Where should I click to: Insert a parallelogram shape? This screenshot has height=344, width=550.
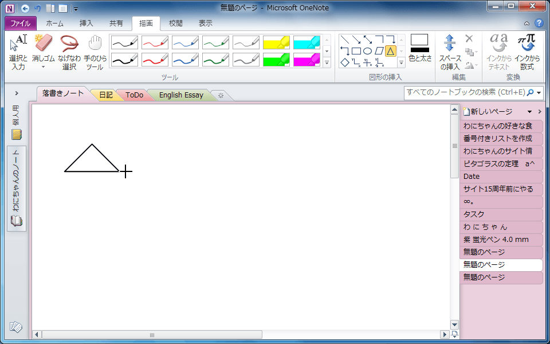(379, 51)
